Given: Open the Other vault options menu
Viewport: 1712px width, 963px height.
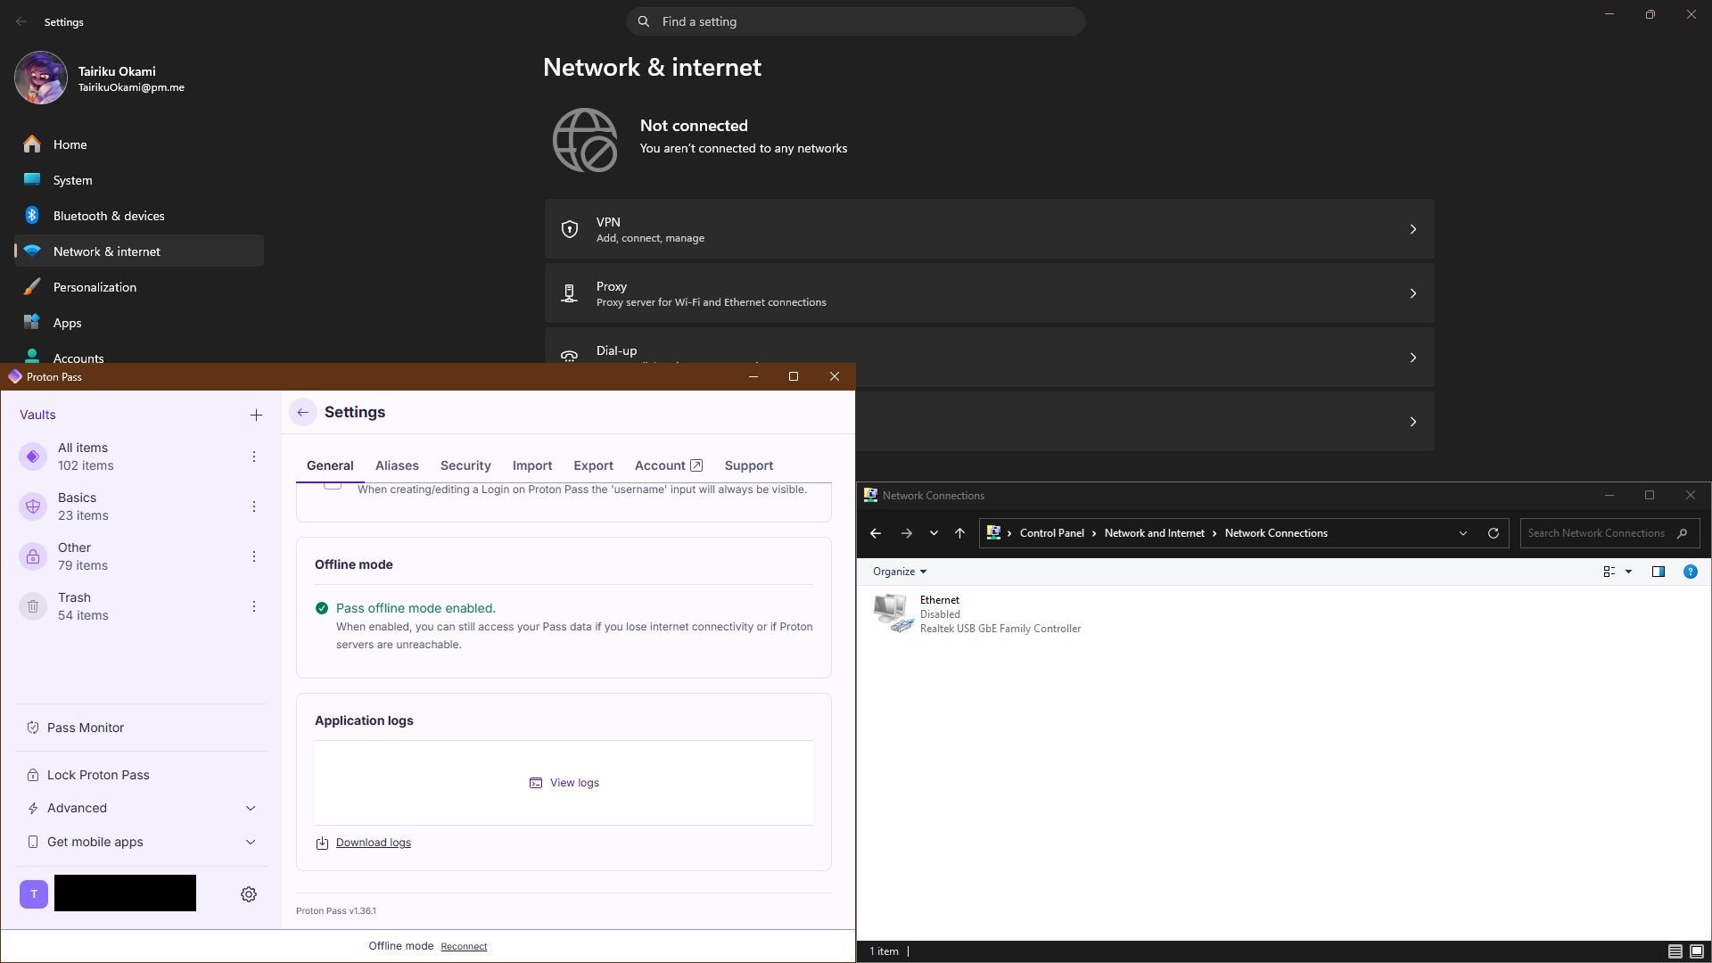Looking at the screenshot, I should (x=254, y=556).
